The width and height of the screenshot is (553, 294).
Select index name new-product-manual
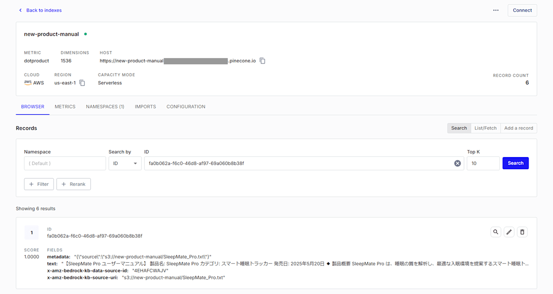[x=52, y=34]
